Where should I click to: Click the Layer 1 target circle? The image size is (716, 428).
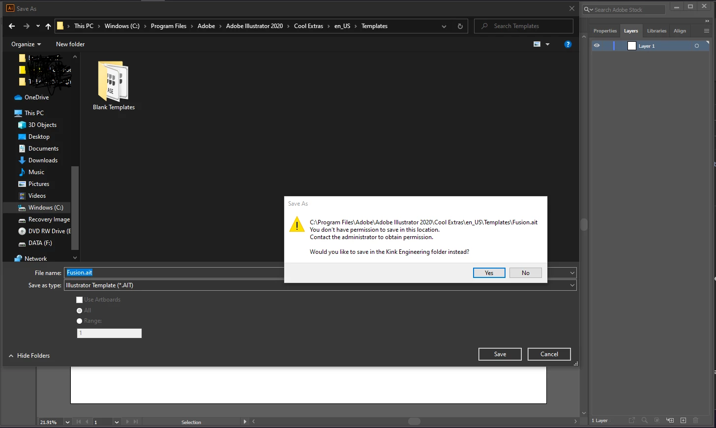pos(696,46)
